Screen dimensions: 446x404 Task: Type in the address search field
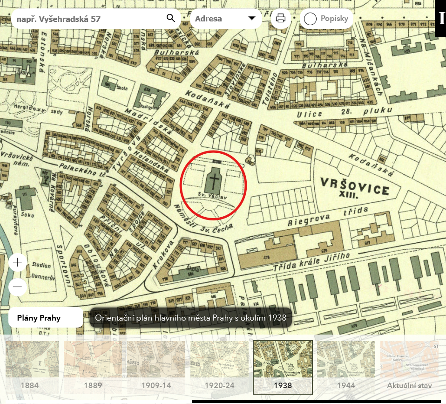[x=88, y=19]
